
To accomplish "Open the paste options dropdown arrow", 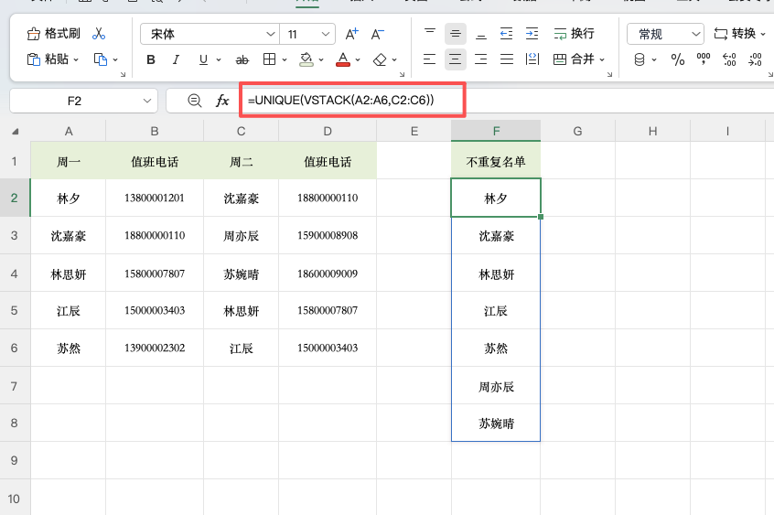I will pos(76,59).
